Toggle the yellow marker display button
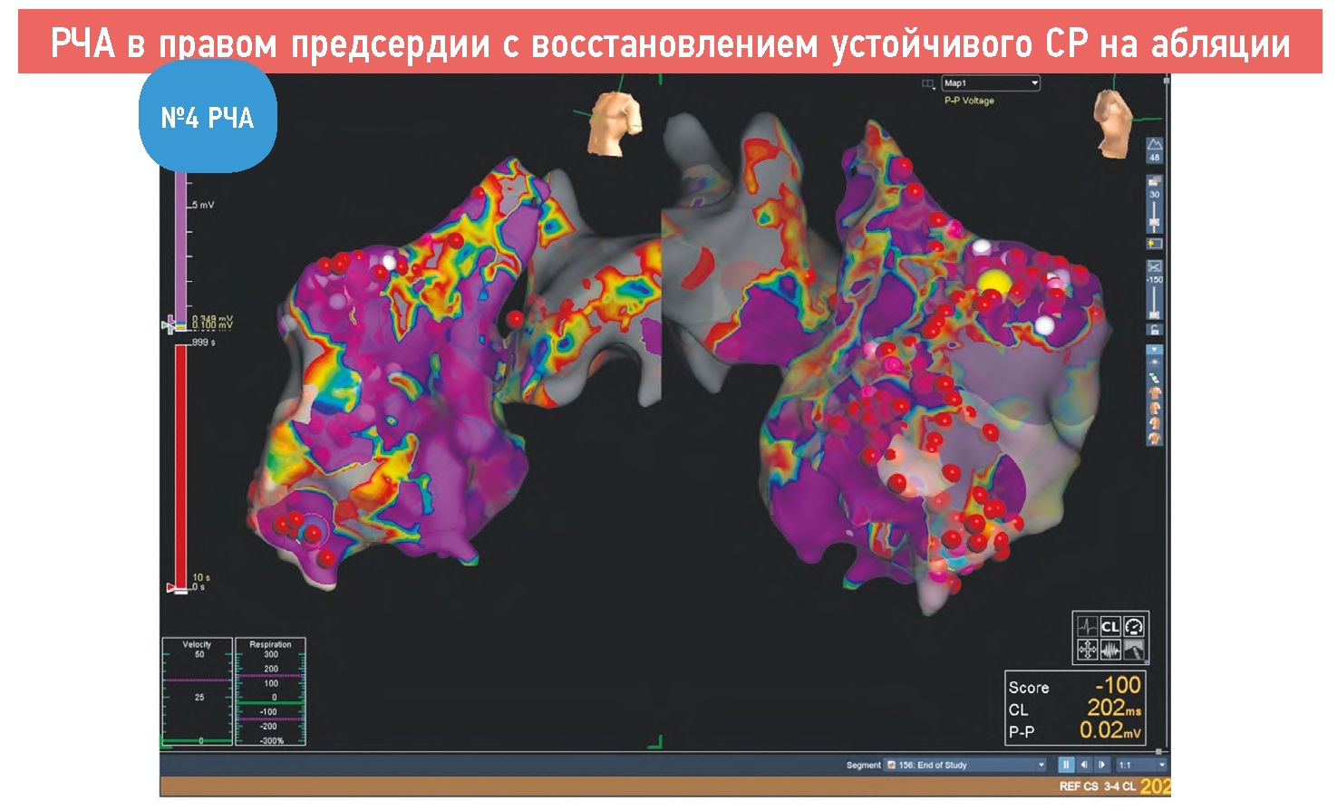The width and height of the screenshot is (1337, 811). (1154, 244)
